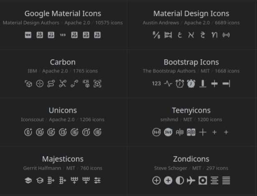
Task: Click the 13MP icon in Google Material Icons
Action: coord(86,35)
